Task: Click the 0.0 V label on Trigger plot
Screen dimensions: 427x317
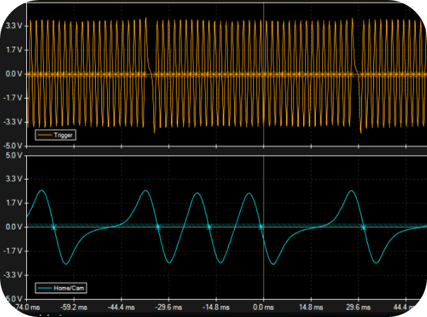Action: click(14, 74)
